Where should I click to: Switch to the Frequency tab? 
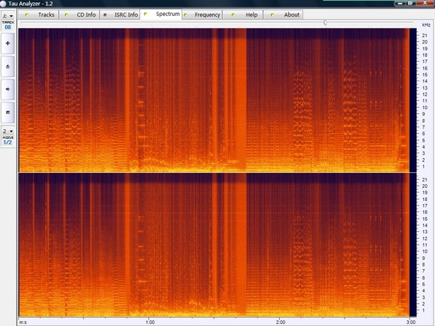(202, 15)
